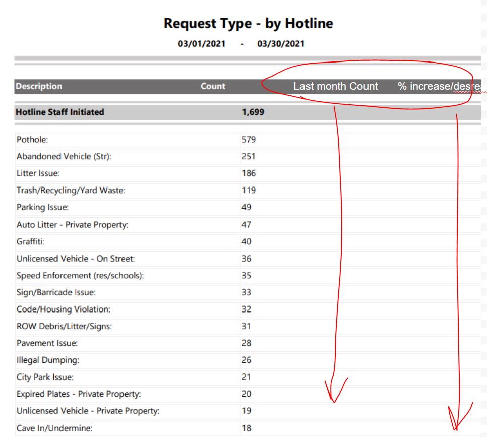The width and height of the screenshot is (487, 437).
Task: Click the count value 119
Action: (249, 190)
